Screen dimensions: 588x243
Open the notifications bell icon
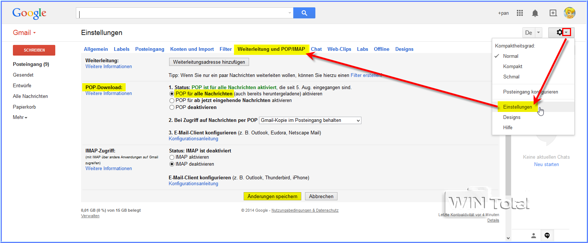click(x=535, y=13)
